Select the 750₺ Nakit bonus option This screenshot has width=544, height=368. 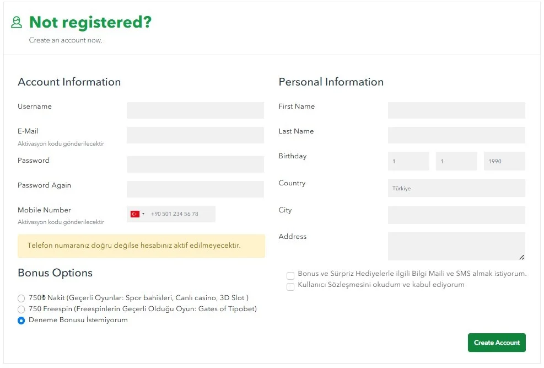(x=21, y=298)
